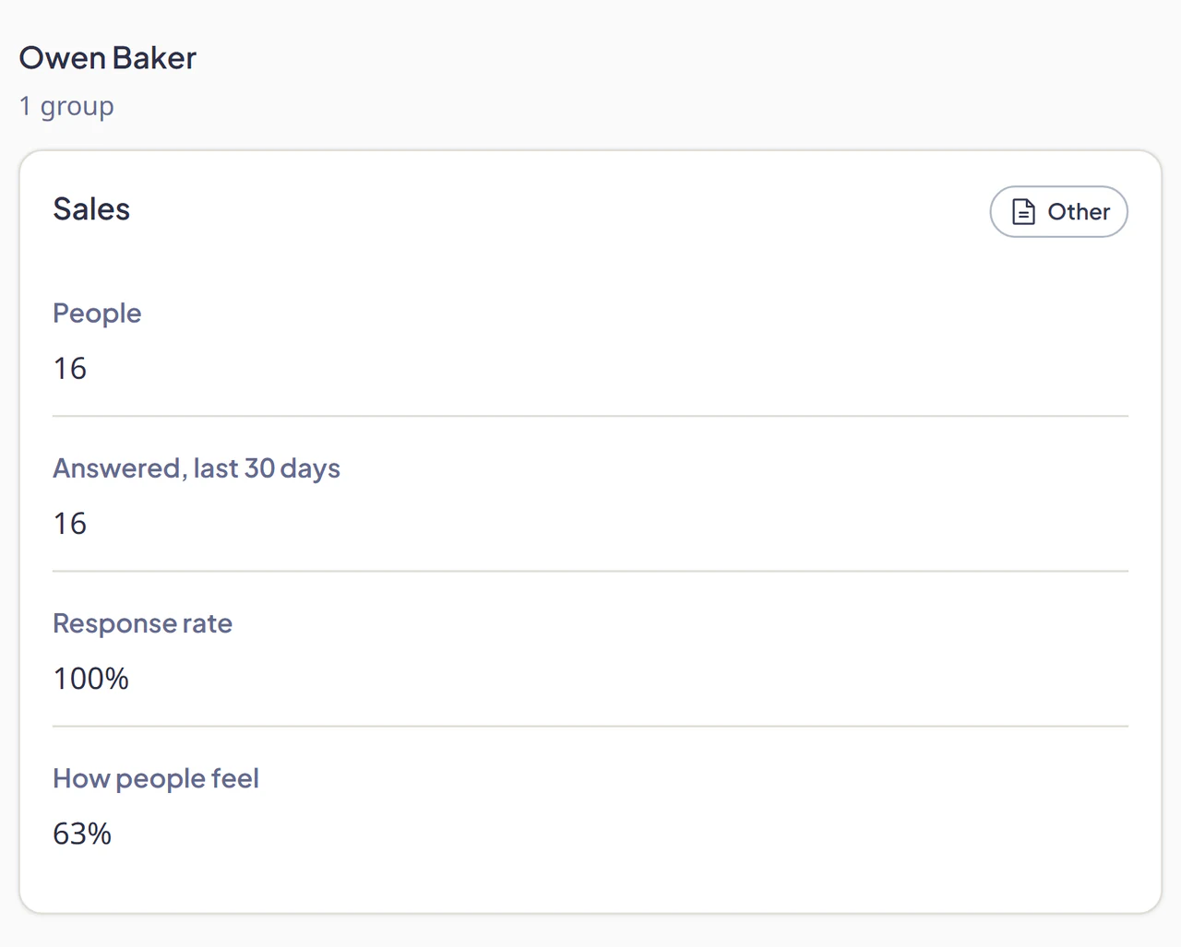
Task: Select the 63% sentiment value
Action: coord(82,834)
